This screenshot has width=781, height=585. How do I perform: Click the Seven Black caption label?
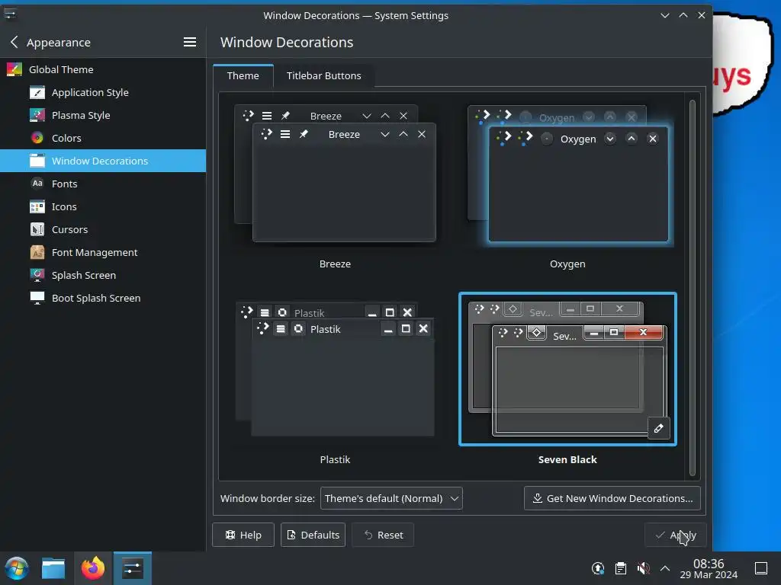pyautogui.click(x=567, y=459)
